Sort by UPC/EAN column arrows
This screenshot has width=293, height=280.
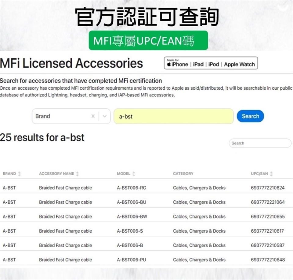[x=271, y=174]
